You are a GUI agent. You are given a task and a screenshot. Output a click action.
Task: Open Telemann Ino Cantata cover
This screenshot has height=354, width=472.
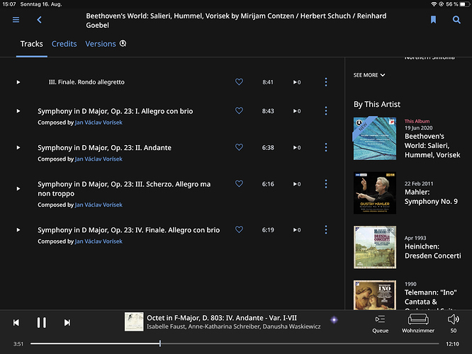(375, 295)
